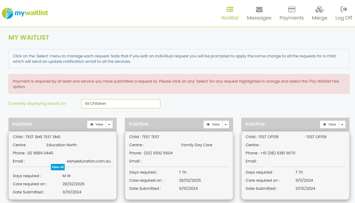The height and width of the screenshot is (203, 355).
Task: Log Off using the exit icon
Action: click(343, 9)
